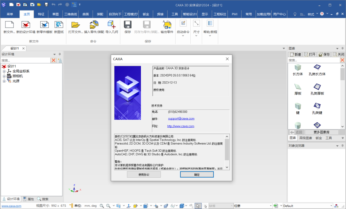
Task: Toggle the arrow selection tool in status bar
Action: [x=198, y=206]
